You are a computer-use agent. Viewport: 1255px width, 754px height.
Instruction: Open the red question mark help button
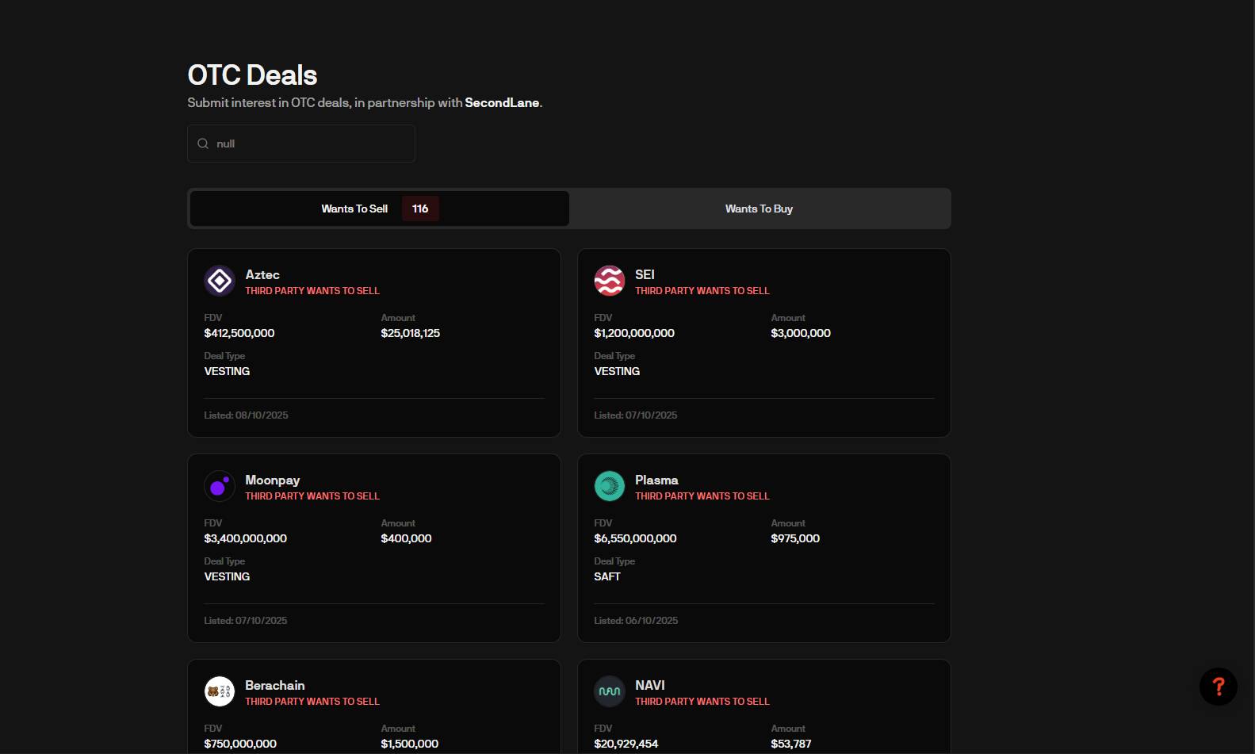pyautogui.click(x=1218, y=687)
